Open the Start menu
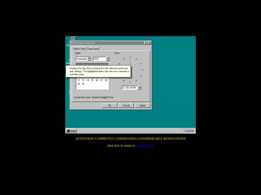The width and height of the screenshot is (261, 195). pos(71,131)
